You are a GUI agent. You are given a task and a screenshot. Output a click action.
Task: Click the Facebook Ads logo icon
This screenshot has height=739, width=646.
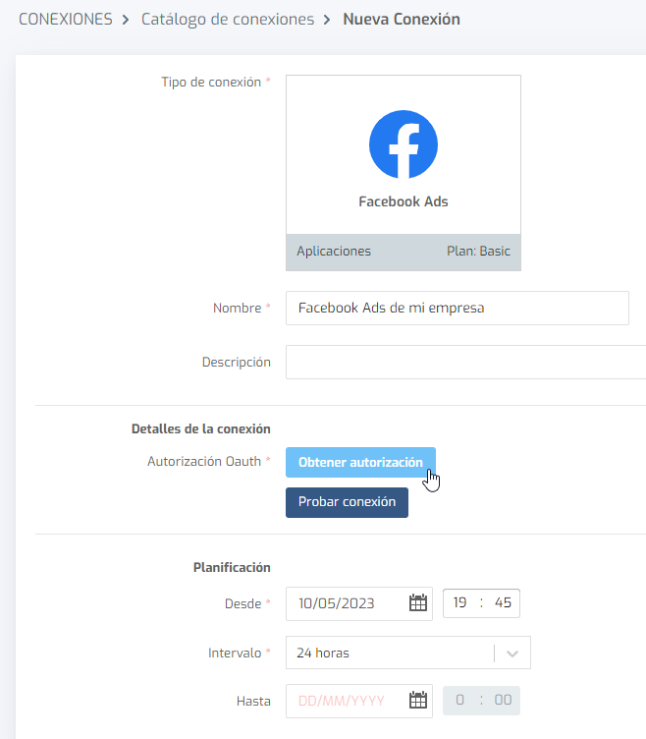[x=404, y=144]
